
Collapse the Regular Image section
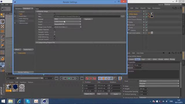click(x=37, y=12)
